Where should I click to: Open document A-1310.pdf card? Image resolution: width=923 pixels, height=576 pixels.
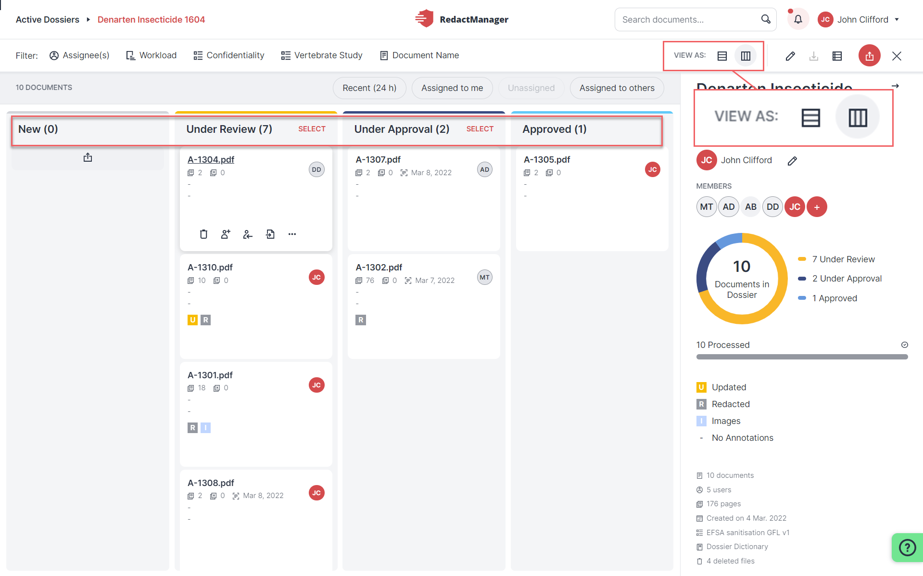[x=256, y=307]
